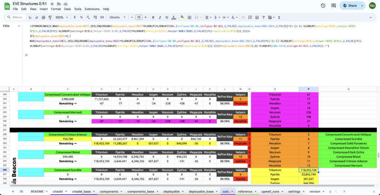Select the cell with 118,453,104 in column P
The image size is (380, 195).
pyautogui.click(x=308, y=170)
